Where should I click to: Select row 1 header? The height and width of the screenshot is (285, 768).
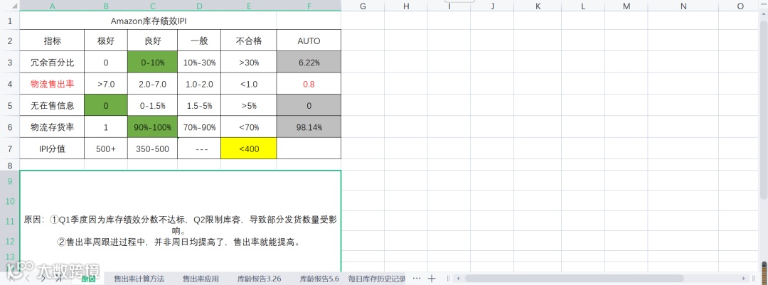click(10, 21)
